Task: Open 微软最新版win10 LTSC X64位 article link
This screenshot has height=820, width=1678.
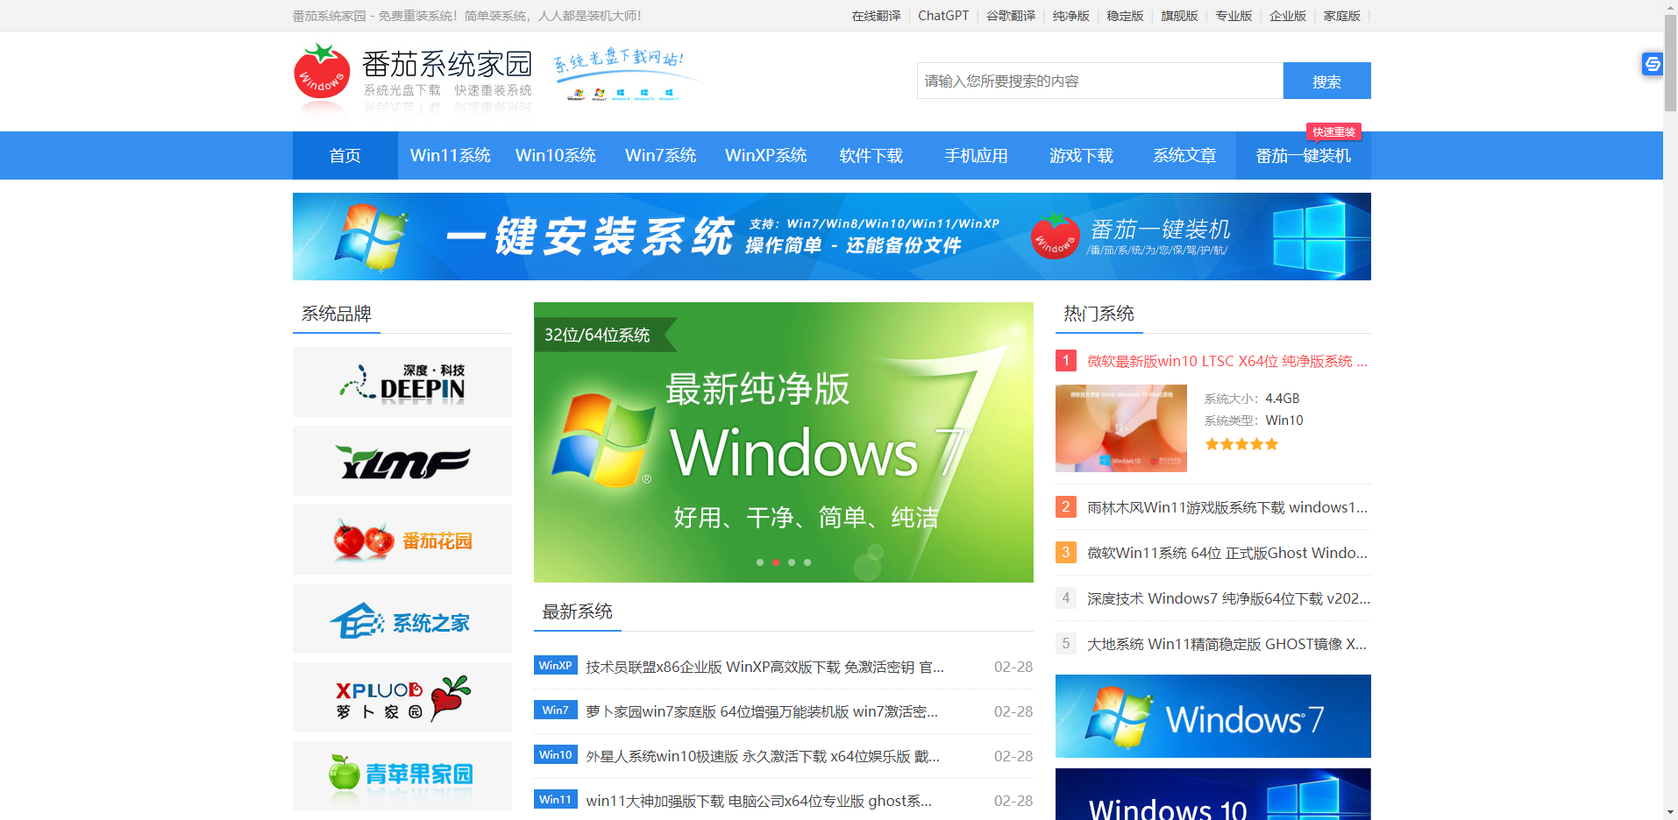Action: pos(1227,361)
